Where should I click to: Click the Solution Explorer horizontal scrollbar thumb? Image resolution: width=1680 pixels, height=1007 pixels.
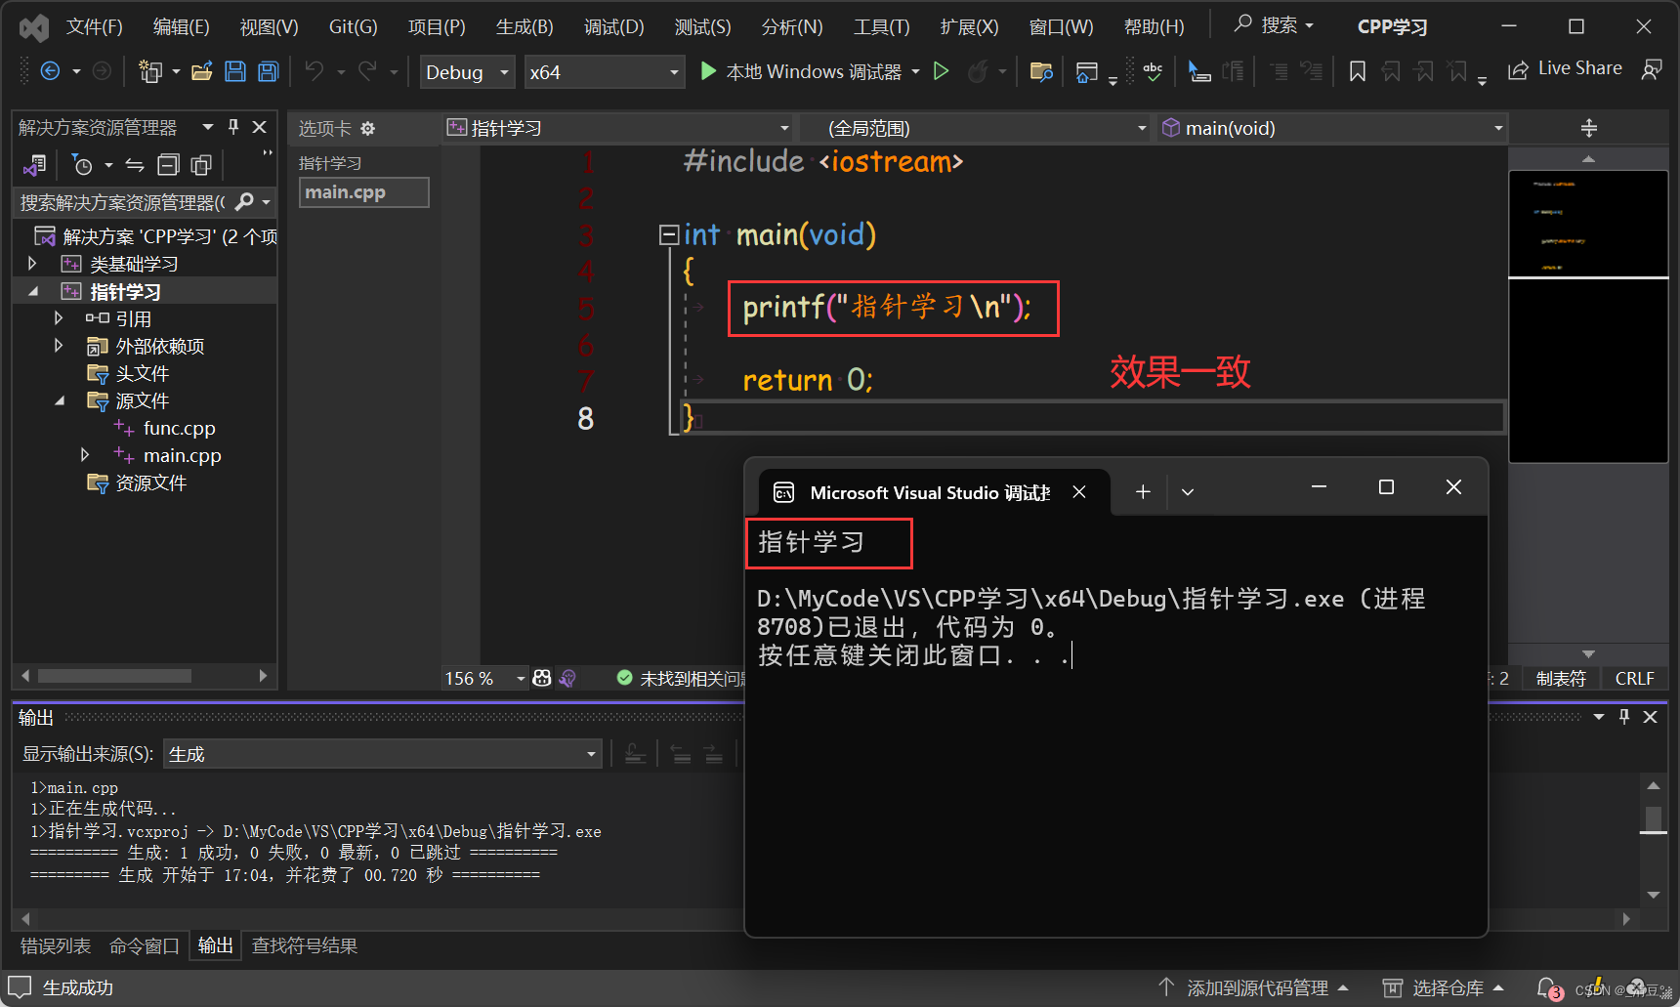pyautogui.click(x=114, y=676)
